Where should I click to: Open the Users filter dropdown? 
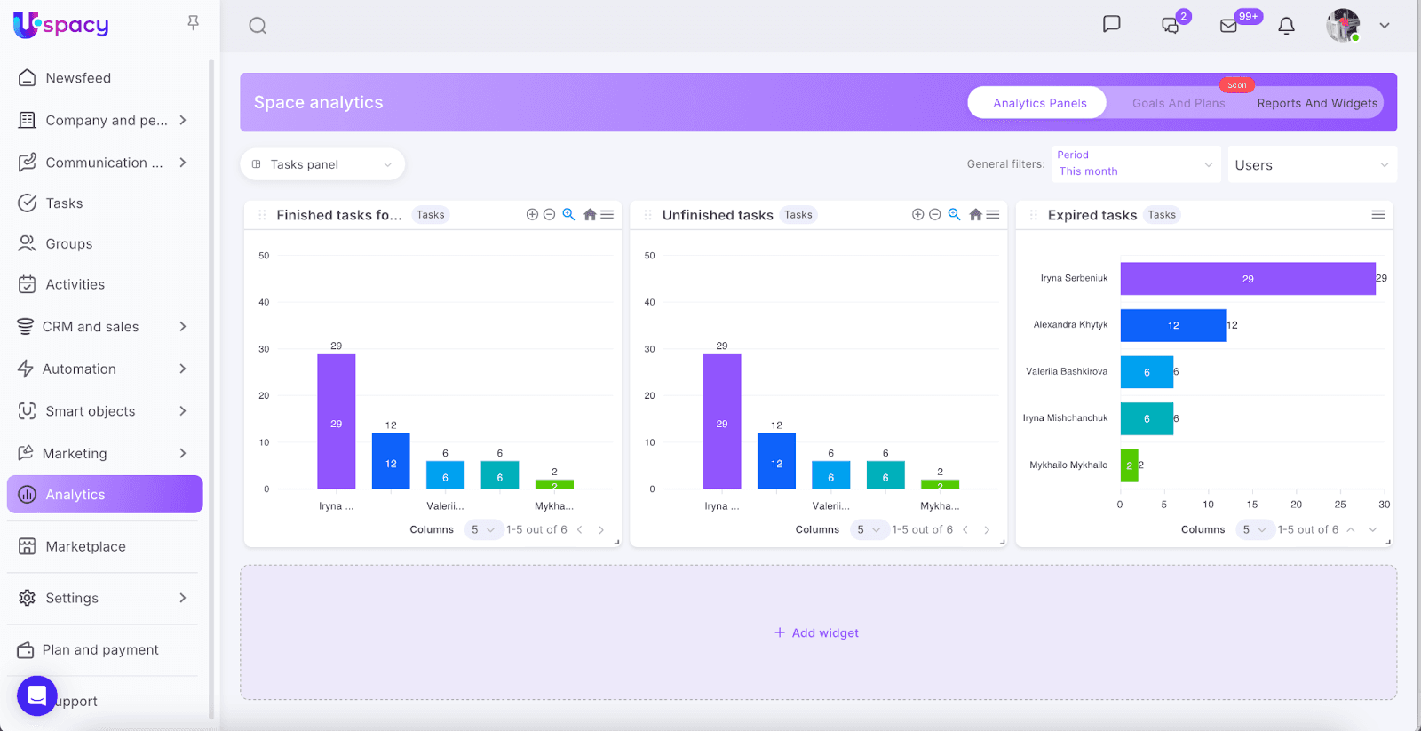1311,165
